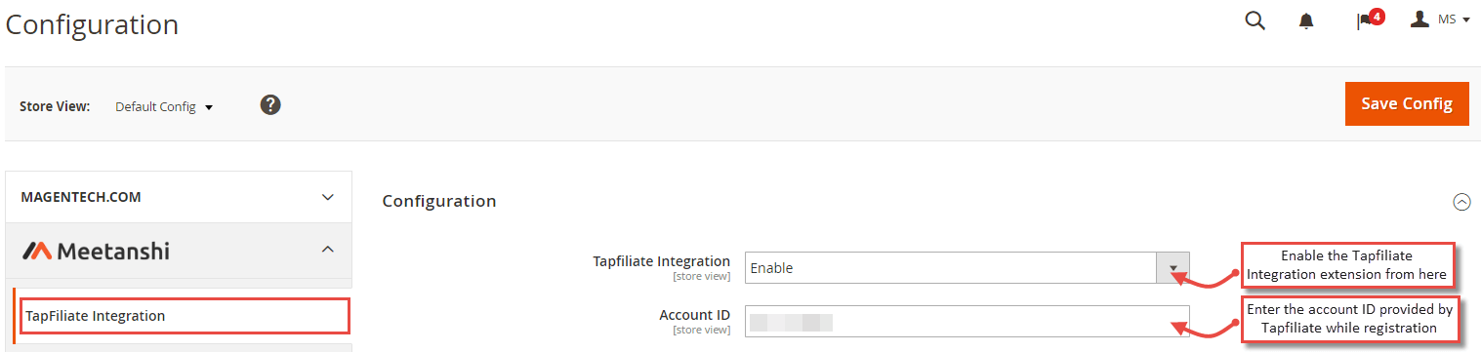Focus the Account ID input field
1481x352 pixels.
pos(967,321)
